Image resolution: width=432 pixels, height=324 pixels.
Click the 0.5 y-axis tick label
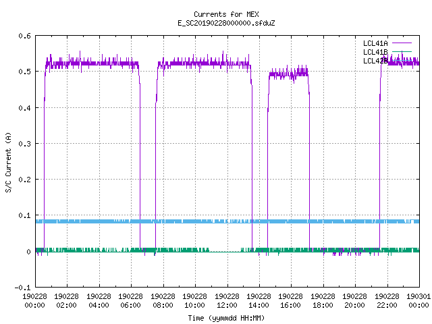pyautogui.click(x=24, y=72)
